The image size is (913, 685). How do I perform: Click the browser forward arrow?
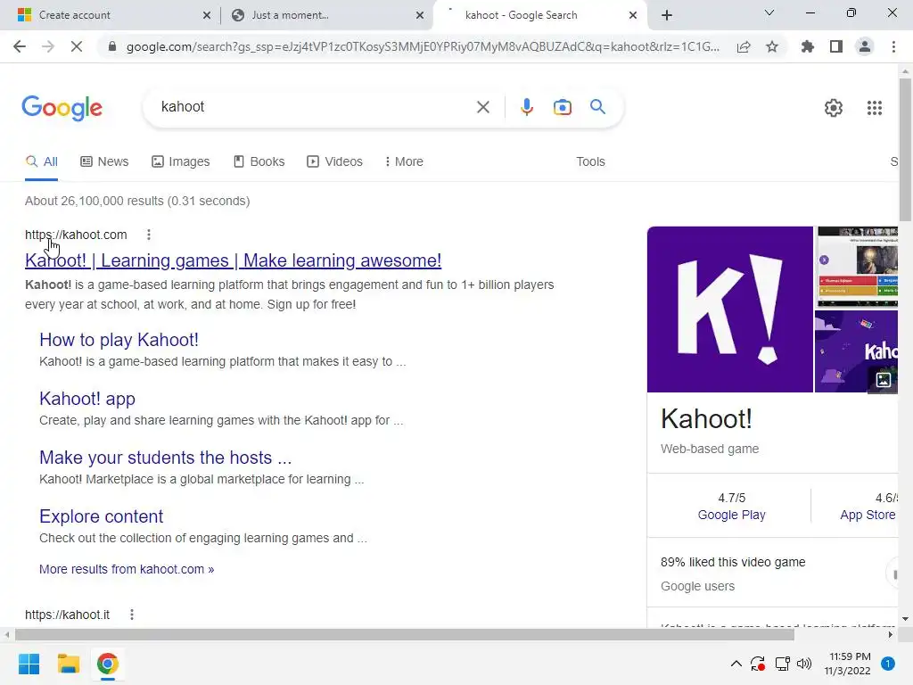point(48,46)
